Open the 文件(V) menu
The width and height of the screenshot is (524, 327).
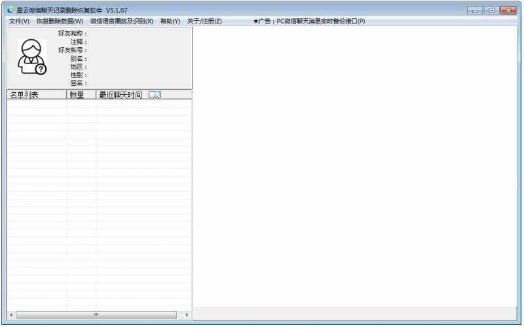click(19, 21)
